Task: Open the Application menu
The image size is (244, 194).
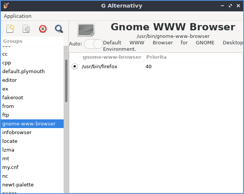Action: 17,16
